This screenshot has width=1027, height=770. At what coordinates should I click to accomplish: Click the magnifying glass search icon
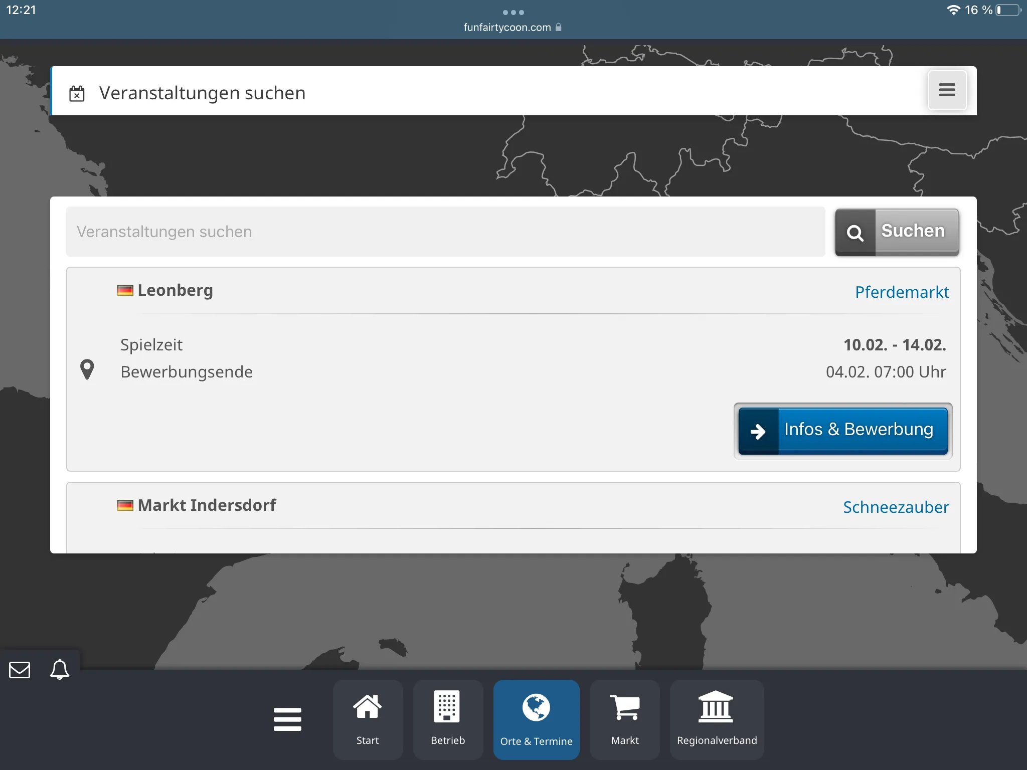(x=855, y=233)
